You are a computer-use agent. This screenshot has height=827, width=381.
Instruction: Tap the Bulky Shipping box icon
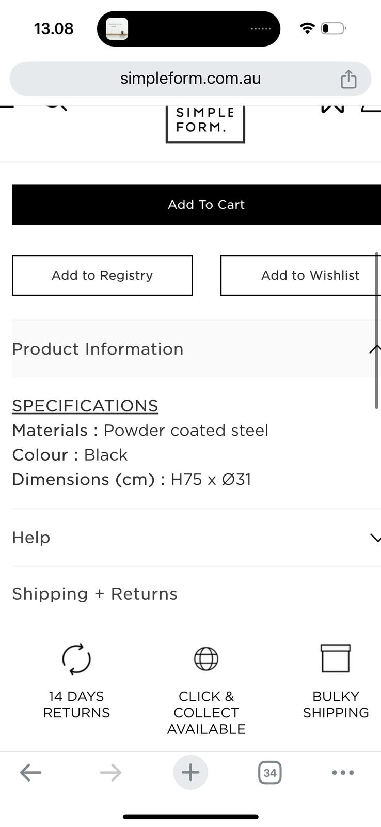click(336, 658)
